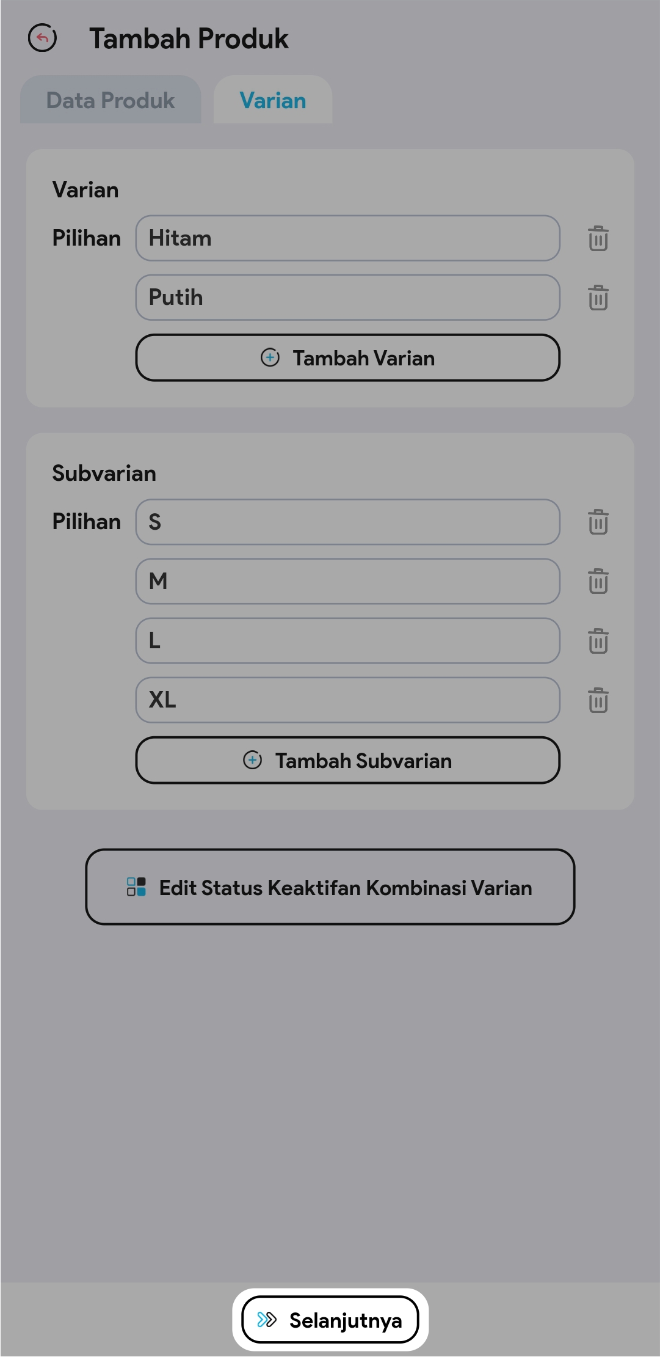Switch to the Data Produk tab
This screenshot has height=1357, width=660.
coord(111,100)
